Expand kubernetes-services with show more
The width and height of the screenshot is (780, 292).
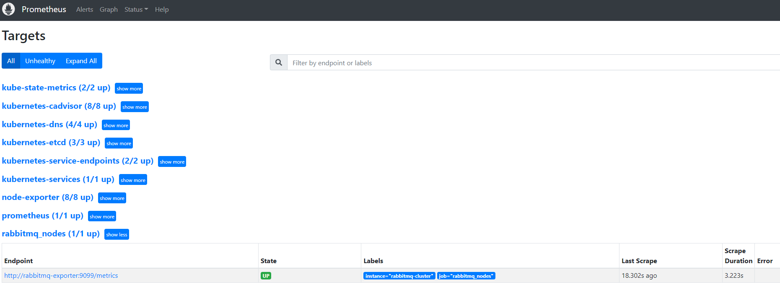pyautogui.click(x=133, y=180)
